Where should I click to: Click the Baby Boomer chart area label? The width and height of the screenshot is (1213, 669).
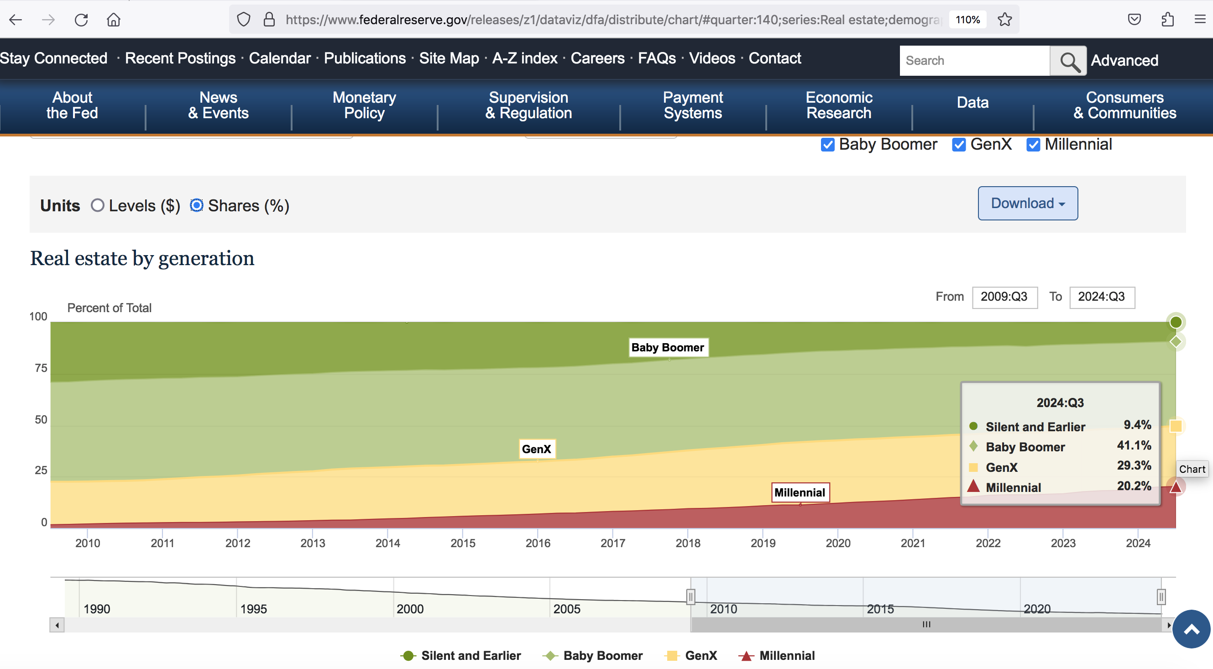pyautogui.click(x=668, y=347)
